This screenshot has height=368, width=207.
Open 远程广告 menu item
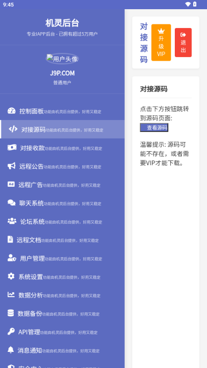62,184
